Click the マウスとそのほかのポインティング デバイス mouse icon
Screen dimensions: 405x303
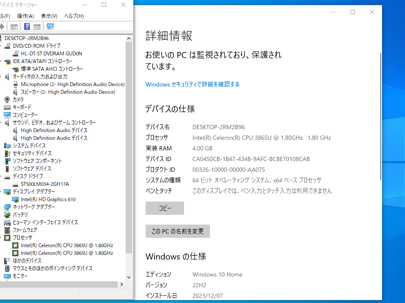click(x=7, y=268)
